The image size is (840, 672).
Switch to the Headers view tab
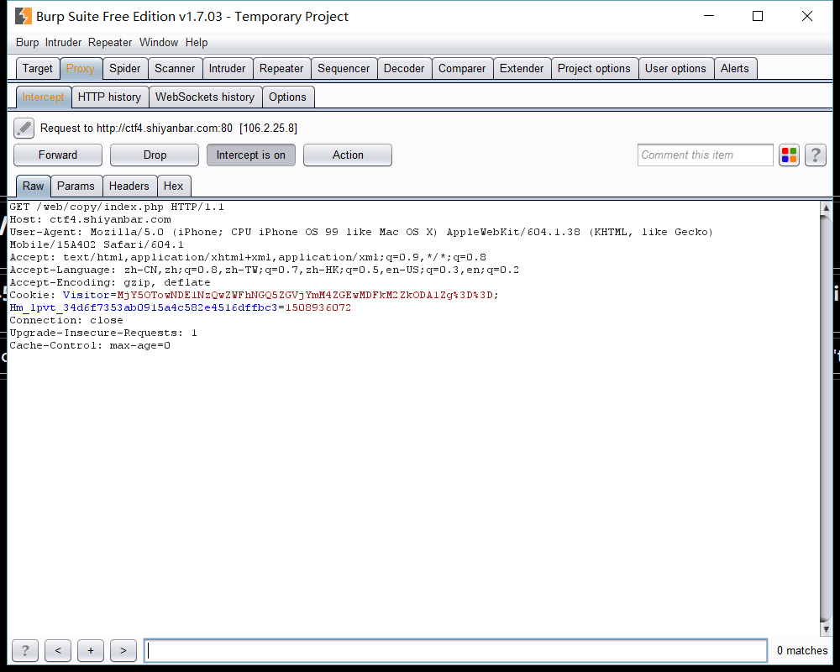tap(129, 186)
